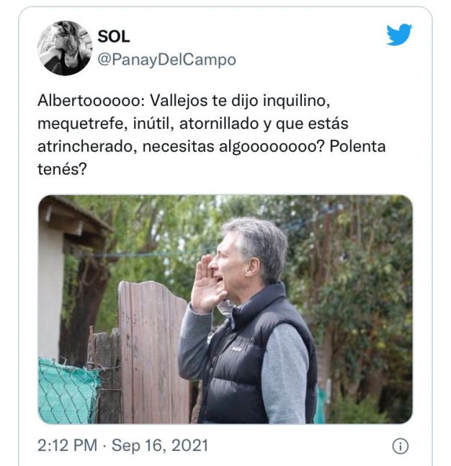Click the Twitter bird logo
Image resolution: width=451 pixels, height=466 pixels.
point(399,35)
